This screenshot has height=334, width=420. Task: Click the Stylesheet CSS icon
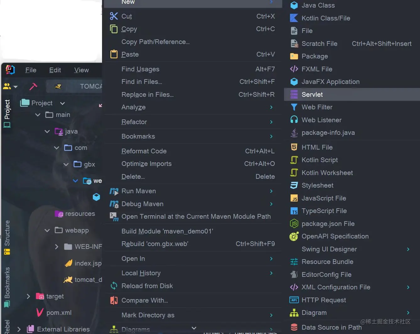[x=294, y=185]
